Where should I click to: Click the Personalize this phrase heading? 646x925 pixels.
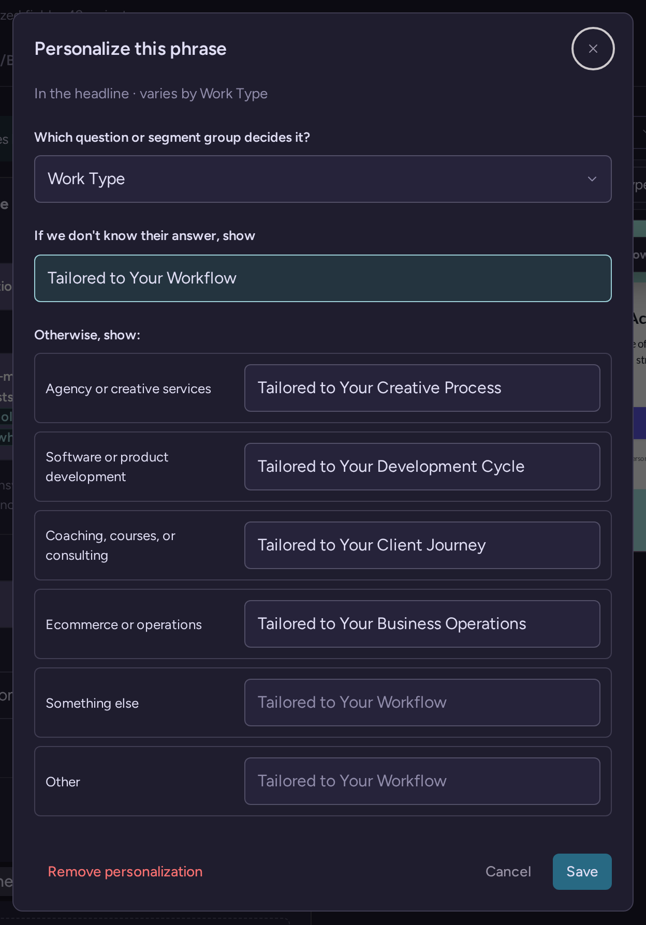point(130,49)
